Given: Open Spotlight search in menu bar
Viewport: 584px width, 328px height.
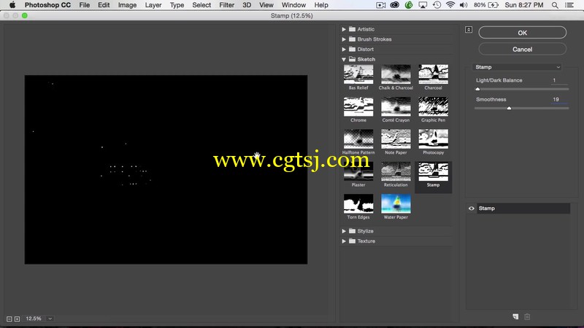Looking at the screenshot, I should tap(555, 5).
